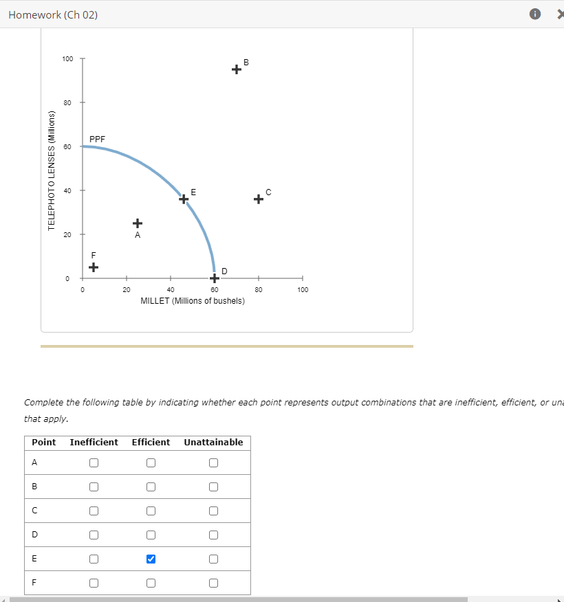Viewport: 564px width, 602px height.
Task: Check Inefficient for point A
Action: point(94,462)
